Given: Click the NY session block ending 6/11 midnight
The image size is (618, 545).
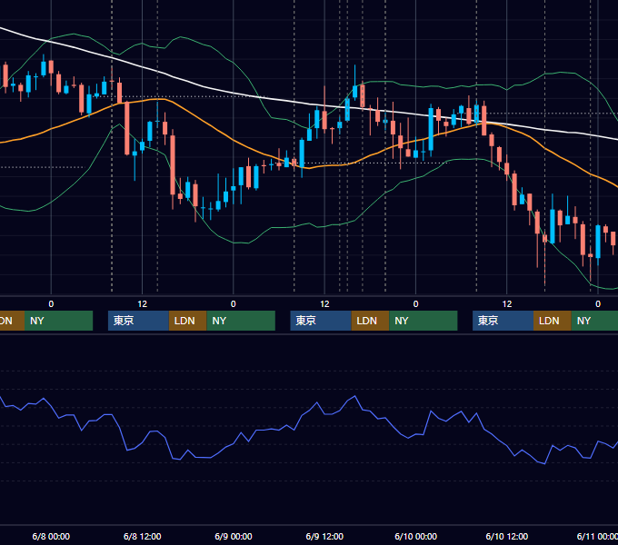Looking at the screenshot, I should tap(594, 321).
